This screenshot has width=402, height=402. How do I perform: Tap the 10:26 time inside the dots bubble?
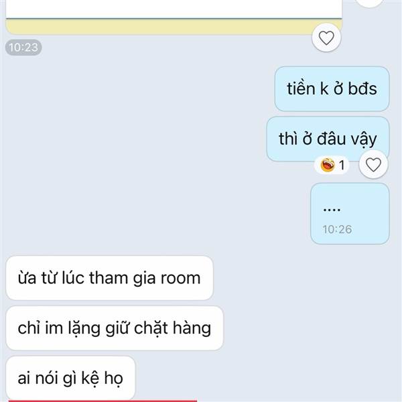[x=337, y=229]
